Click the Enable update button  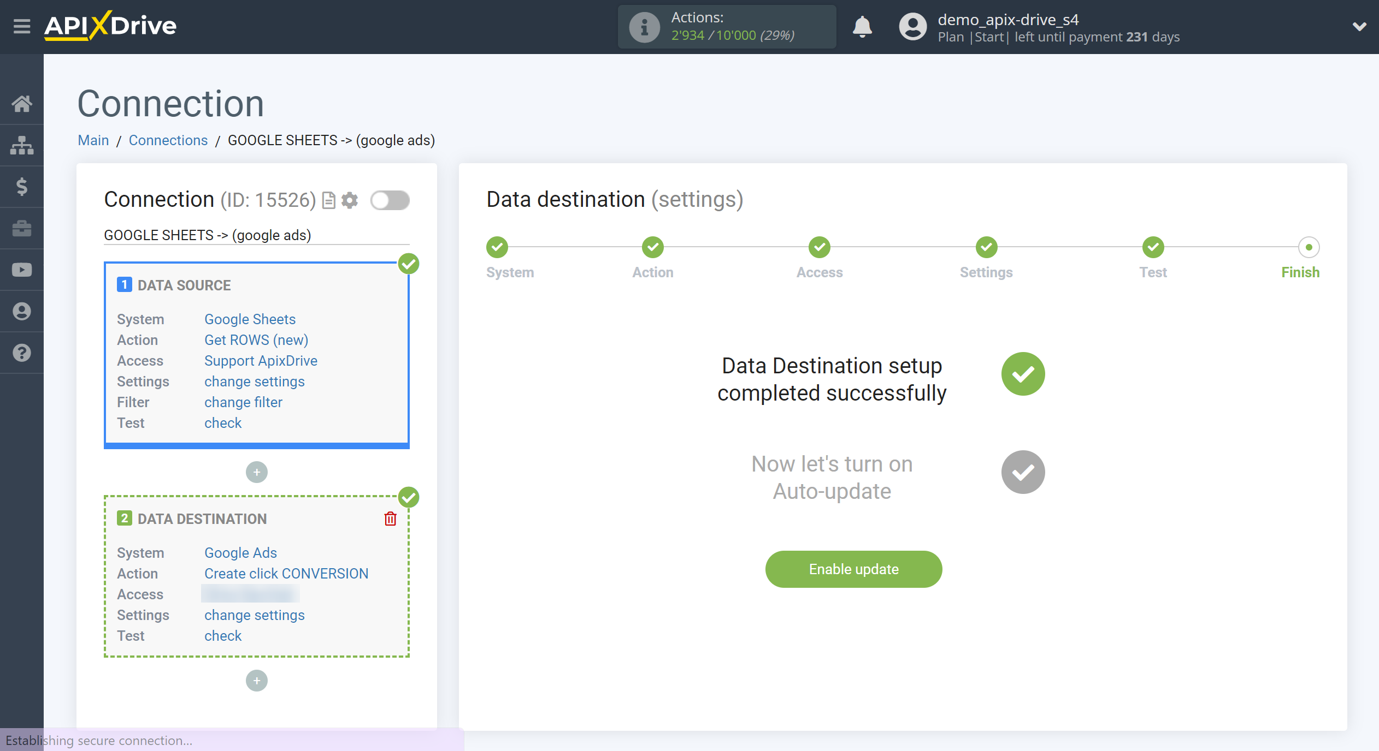coord(854,569)
